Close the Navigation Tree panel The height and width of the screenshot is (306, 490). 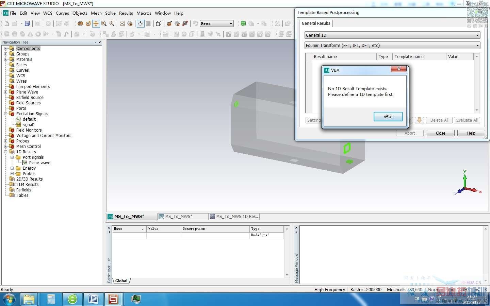click(100, 42)
